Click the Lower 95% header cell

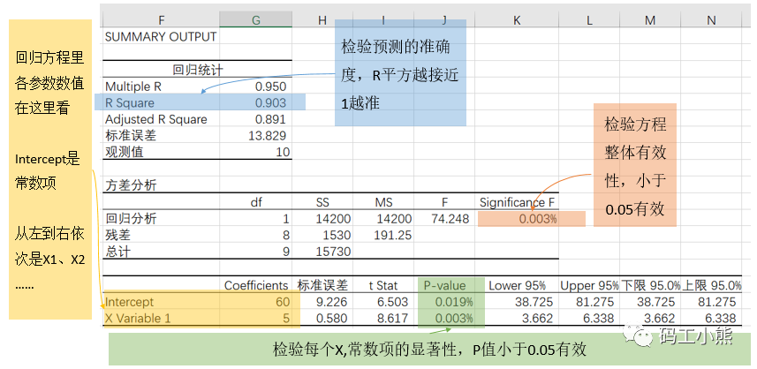pos(517,285)
